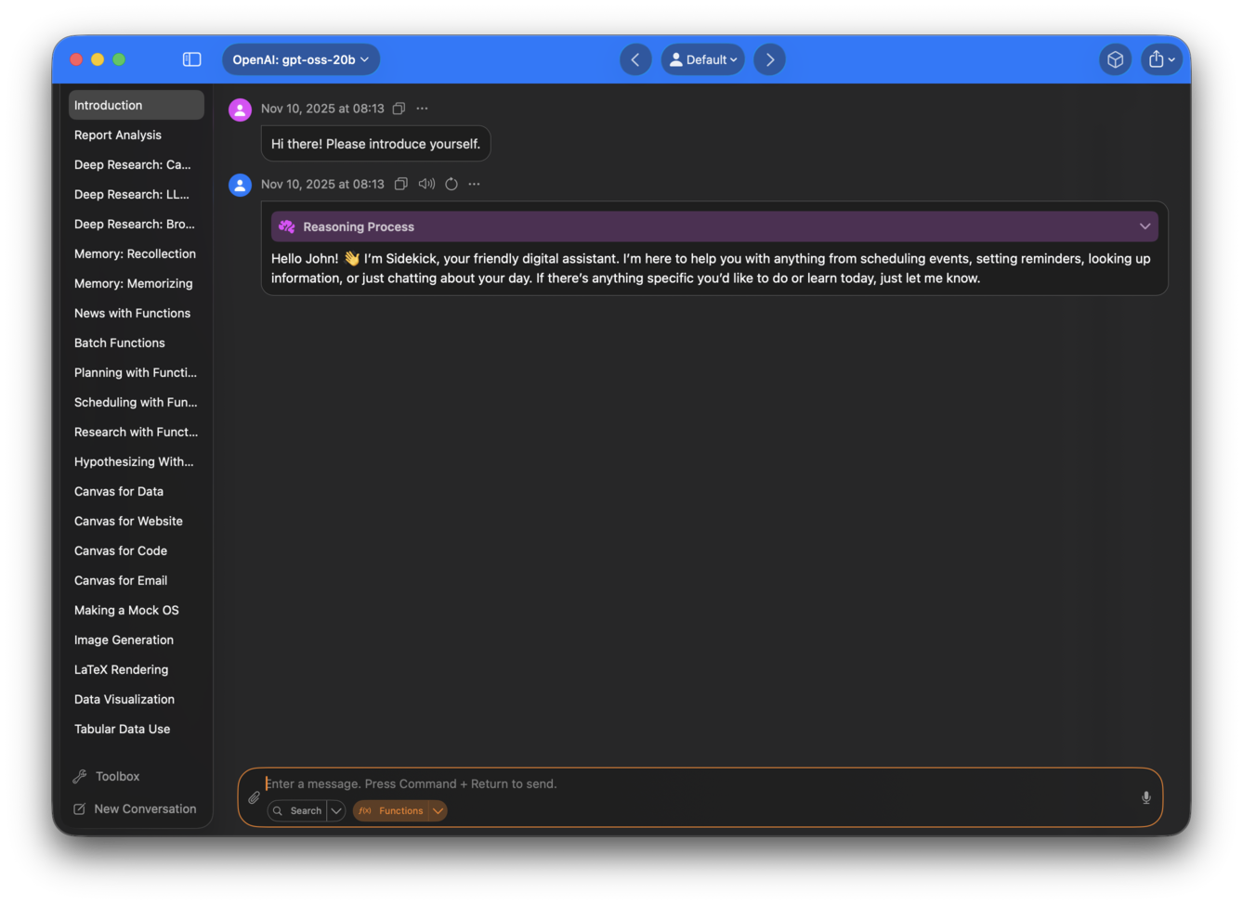Regenerate the assistant's response
1243x905 pixels.
point(451,184)
